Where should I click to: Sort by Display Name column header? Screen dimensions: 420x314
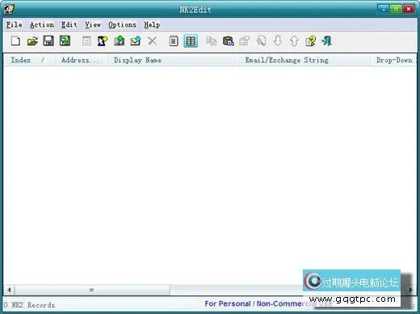point(173,60)
